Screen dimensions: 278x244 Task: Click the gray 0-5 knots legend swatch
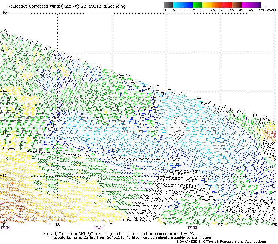(168, 5)
